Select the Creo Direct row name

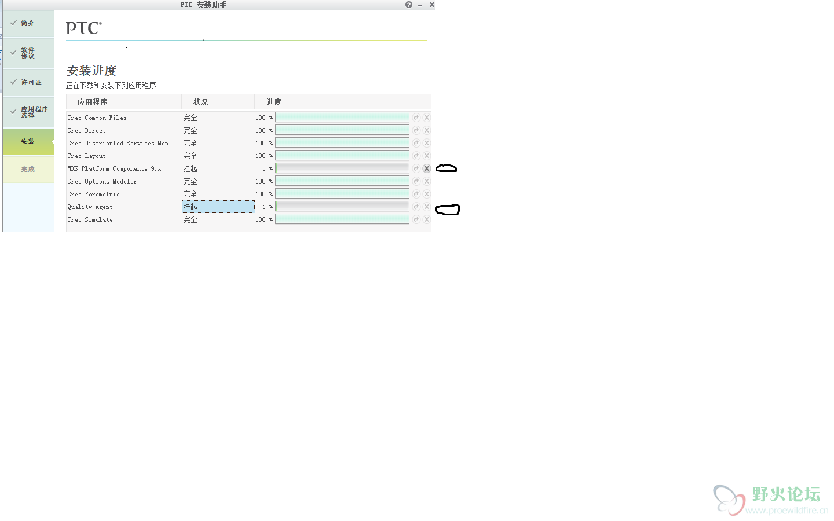tap(86, 130)
